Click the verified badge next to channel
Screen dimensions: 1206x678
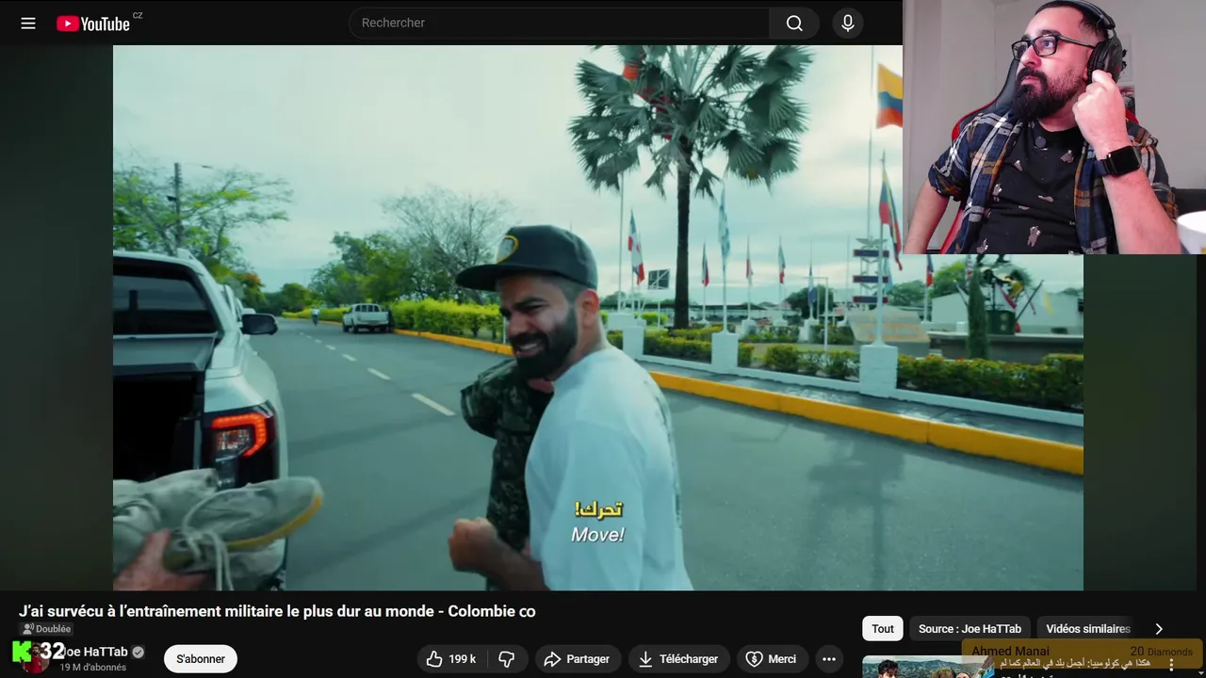[x=139, y=652]
